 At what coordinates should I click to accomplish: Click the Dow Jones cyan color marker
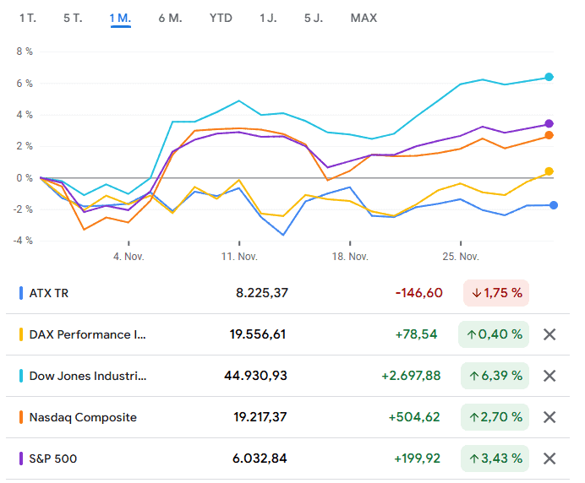21,376
